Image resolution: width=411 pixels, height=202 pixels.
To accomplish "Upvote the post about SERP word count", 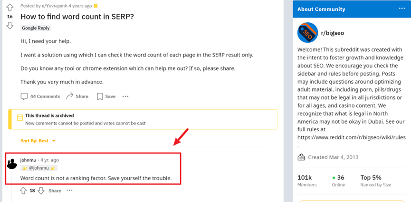I will pos(10,8).
